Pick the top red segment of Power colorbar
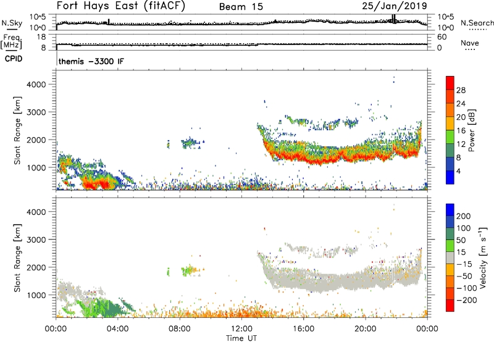The height and width of the screenshot is (342, 494). (x=450, y=83)
